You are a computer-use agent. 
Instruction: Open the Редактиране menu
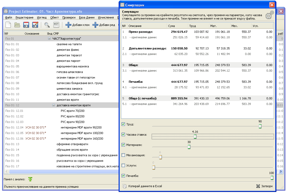click(x=24, y=17)
